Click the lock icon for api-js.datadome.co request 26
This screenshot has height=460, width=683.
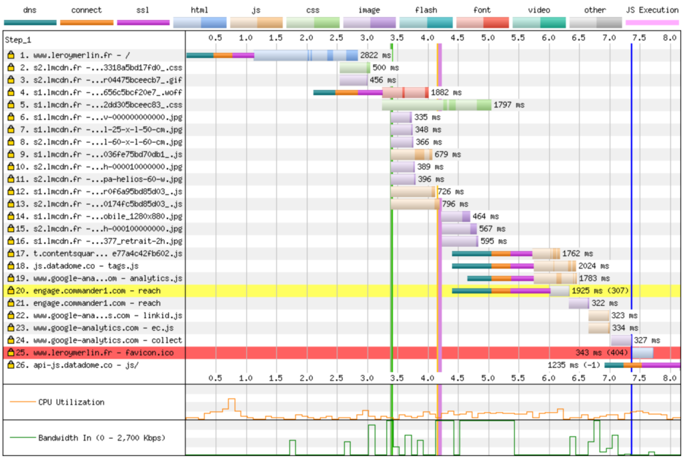[11, 365]
